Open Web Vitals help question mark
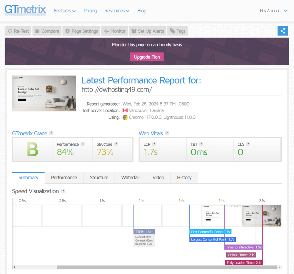This screenshot has width=294, height=274. tap(167, 133)
